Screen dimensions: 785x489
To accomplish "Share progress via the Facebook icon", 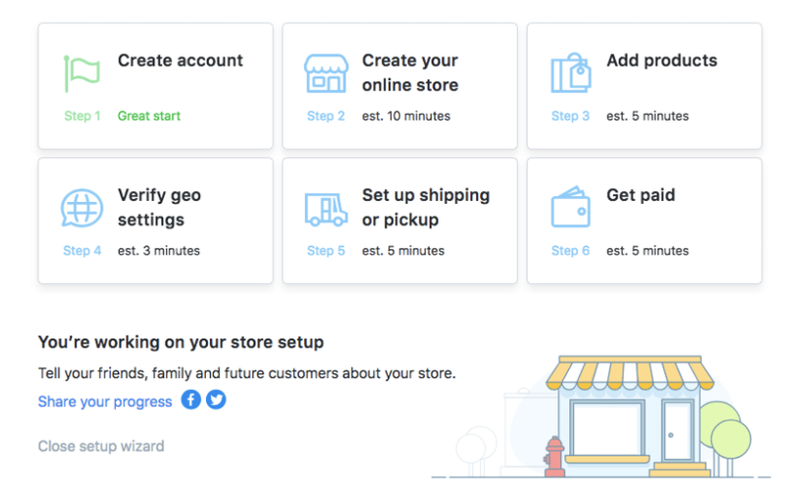I will pyautogui.click(x=190, y=400).
